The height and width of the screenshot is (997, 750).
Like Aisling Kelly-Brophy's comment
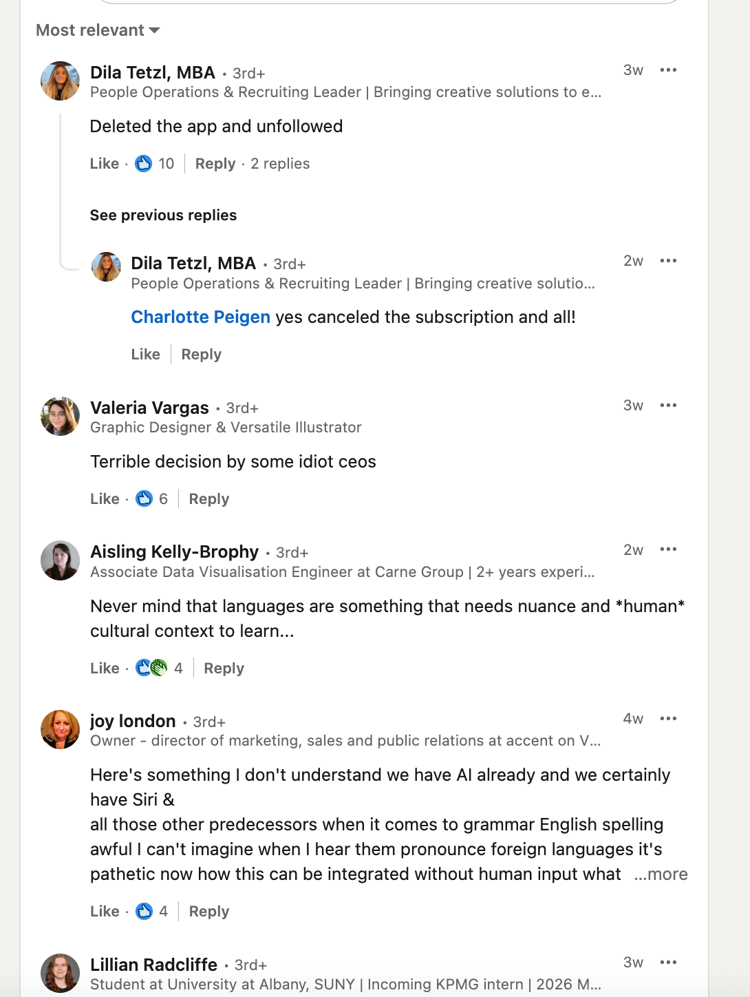(105, 669)
